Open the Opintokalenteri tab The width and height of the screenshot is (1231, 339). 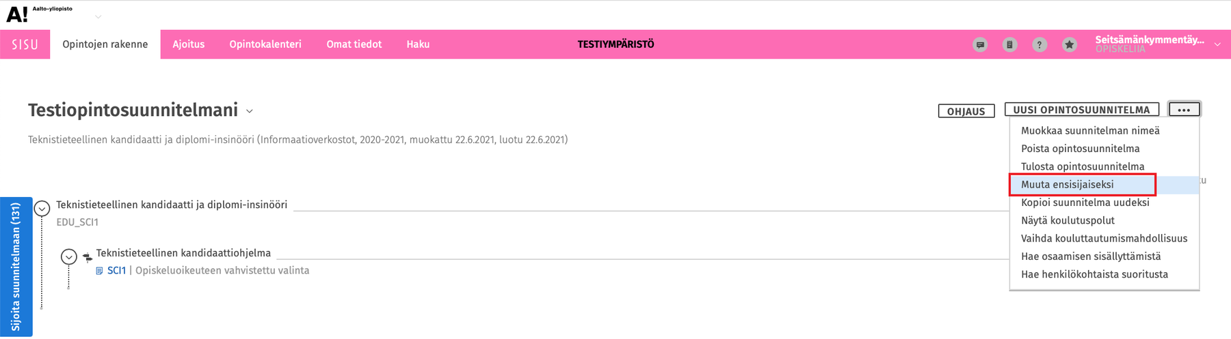(x=265, y=44)
